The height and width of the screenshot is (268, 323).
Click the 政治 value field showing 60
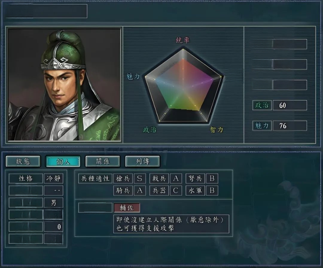(x=290, y=105)
